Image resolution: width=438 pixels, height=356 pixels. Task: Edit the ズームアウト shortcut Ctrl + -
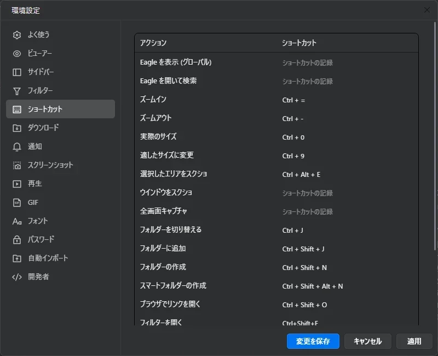point(293,119)
